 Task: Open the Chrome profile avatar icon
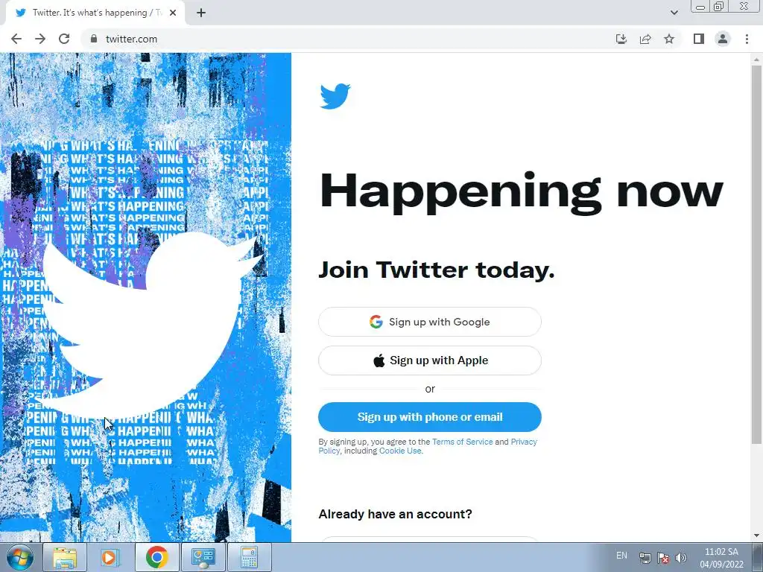(723, 39)
